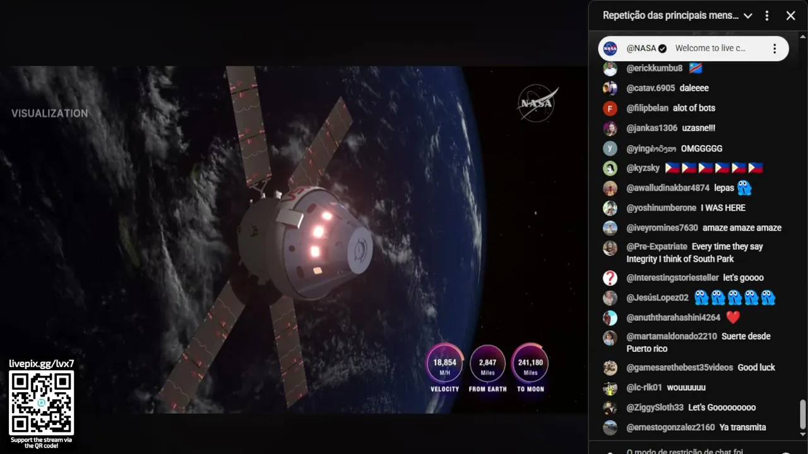Click the avatar of @lc-rlk01

coord(610,388)
